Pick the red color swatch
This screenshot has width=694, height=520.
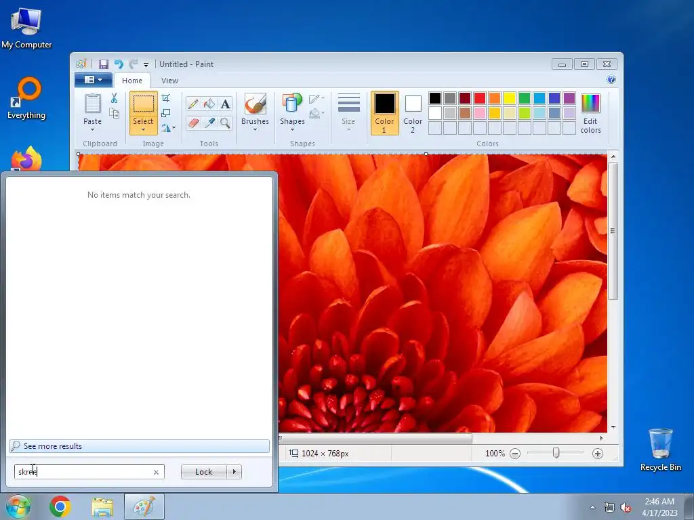479,97
